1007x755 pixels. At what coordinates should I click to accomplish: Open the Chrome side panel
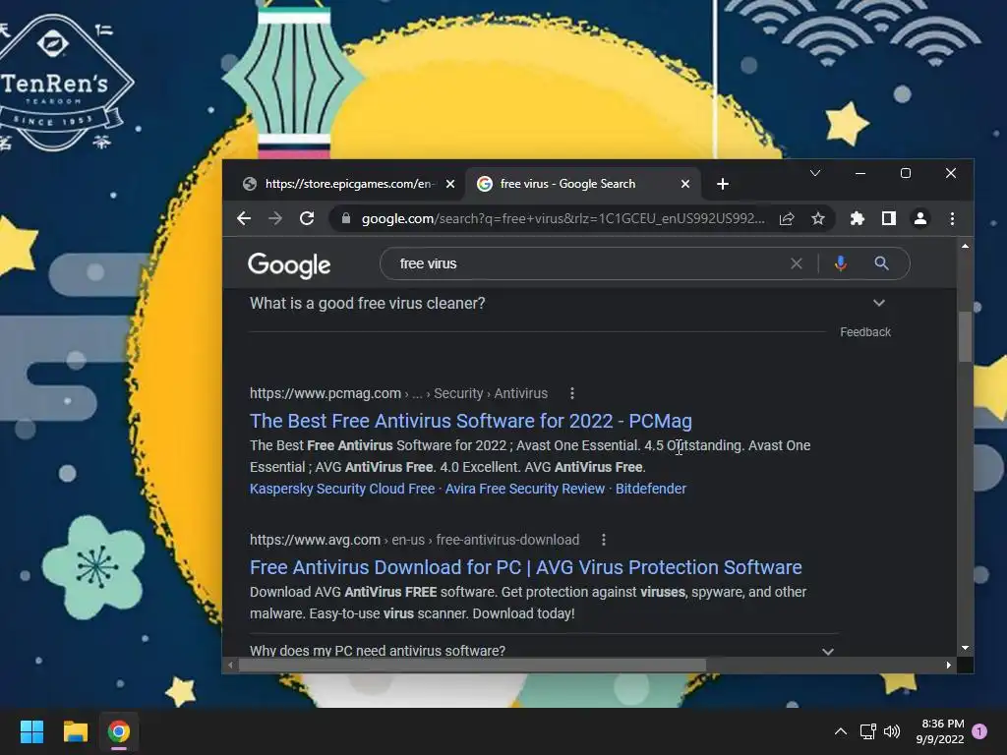click(889, 219)
